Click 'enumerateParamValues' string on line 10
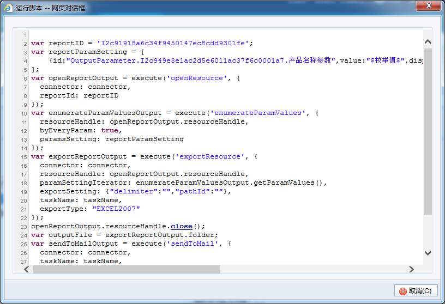 point(258,113)
